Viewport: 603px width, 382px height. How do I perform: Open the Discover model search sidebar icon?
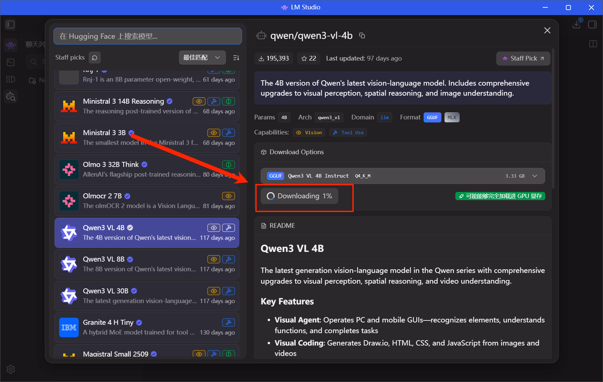coord(11,97)
